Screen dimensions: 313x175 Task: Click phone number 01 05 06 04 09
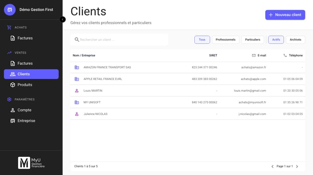pyautogui.click(x=293, y=79)
